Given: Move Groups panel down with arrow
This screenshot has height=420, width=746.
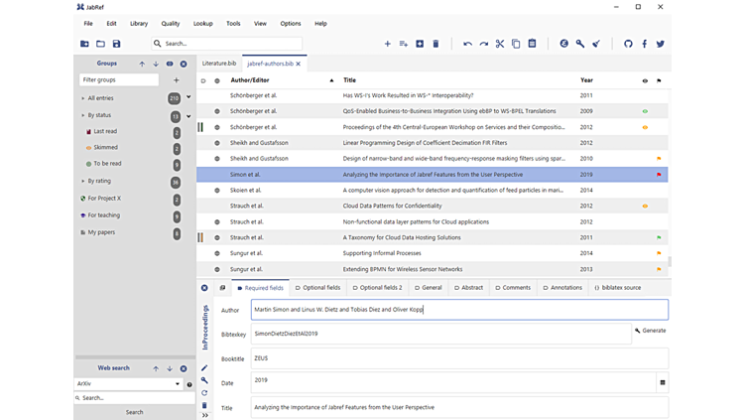Looking at the screenshot, I should [156, 64].
